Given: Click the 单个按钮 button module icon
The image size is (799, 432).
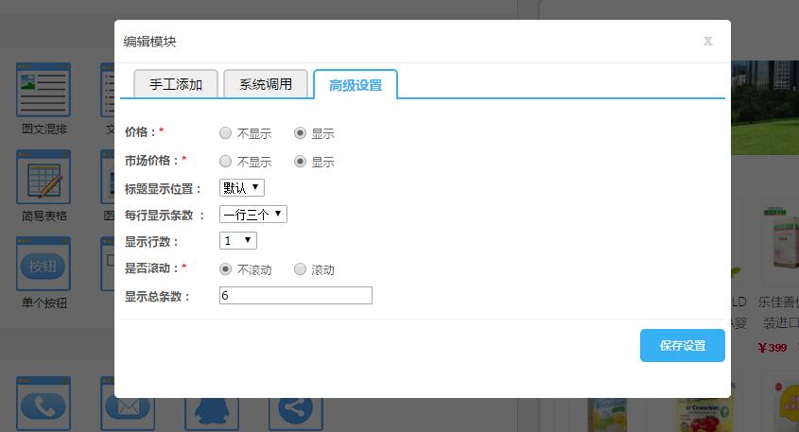Looking at the screenshot, I should [43, 265].
